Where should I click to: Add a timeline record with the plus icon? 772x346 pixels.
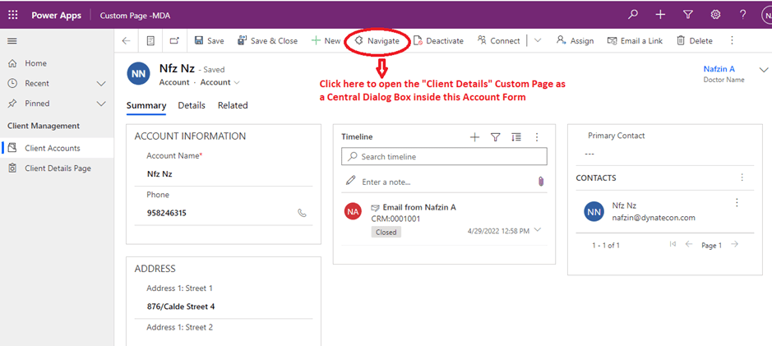pyautogui.click(x=474, y=137)
